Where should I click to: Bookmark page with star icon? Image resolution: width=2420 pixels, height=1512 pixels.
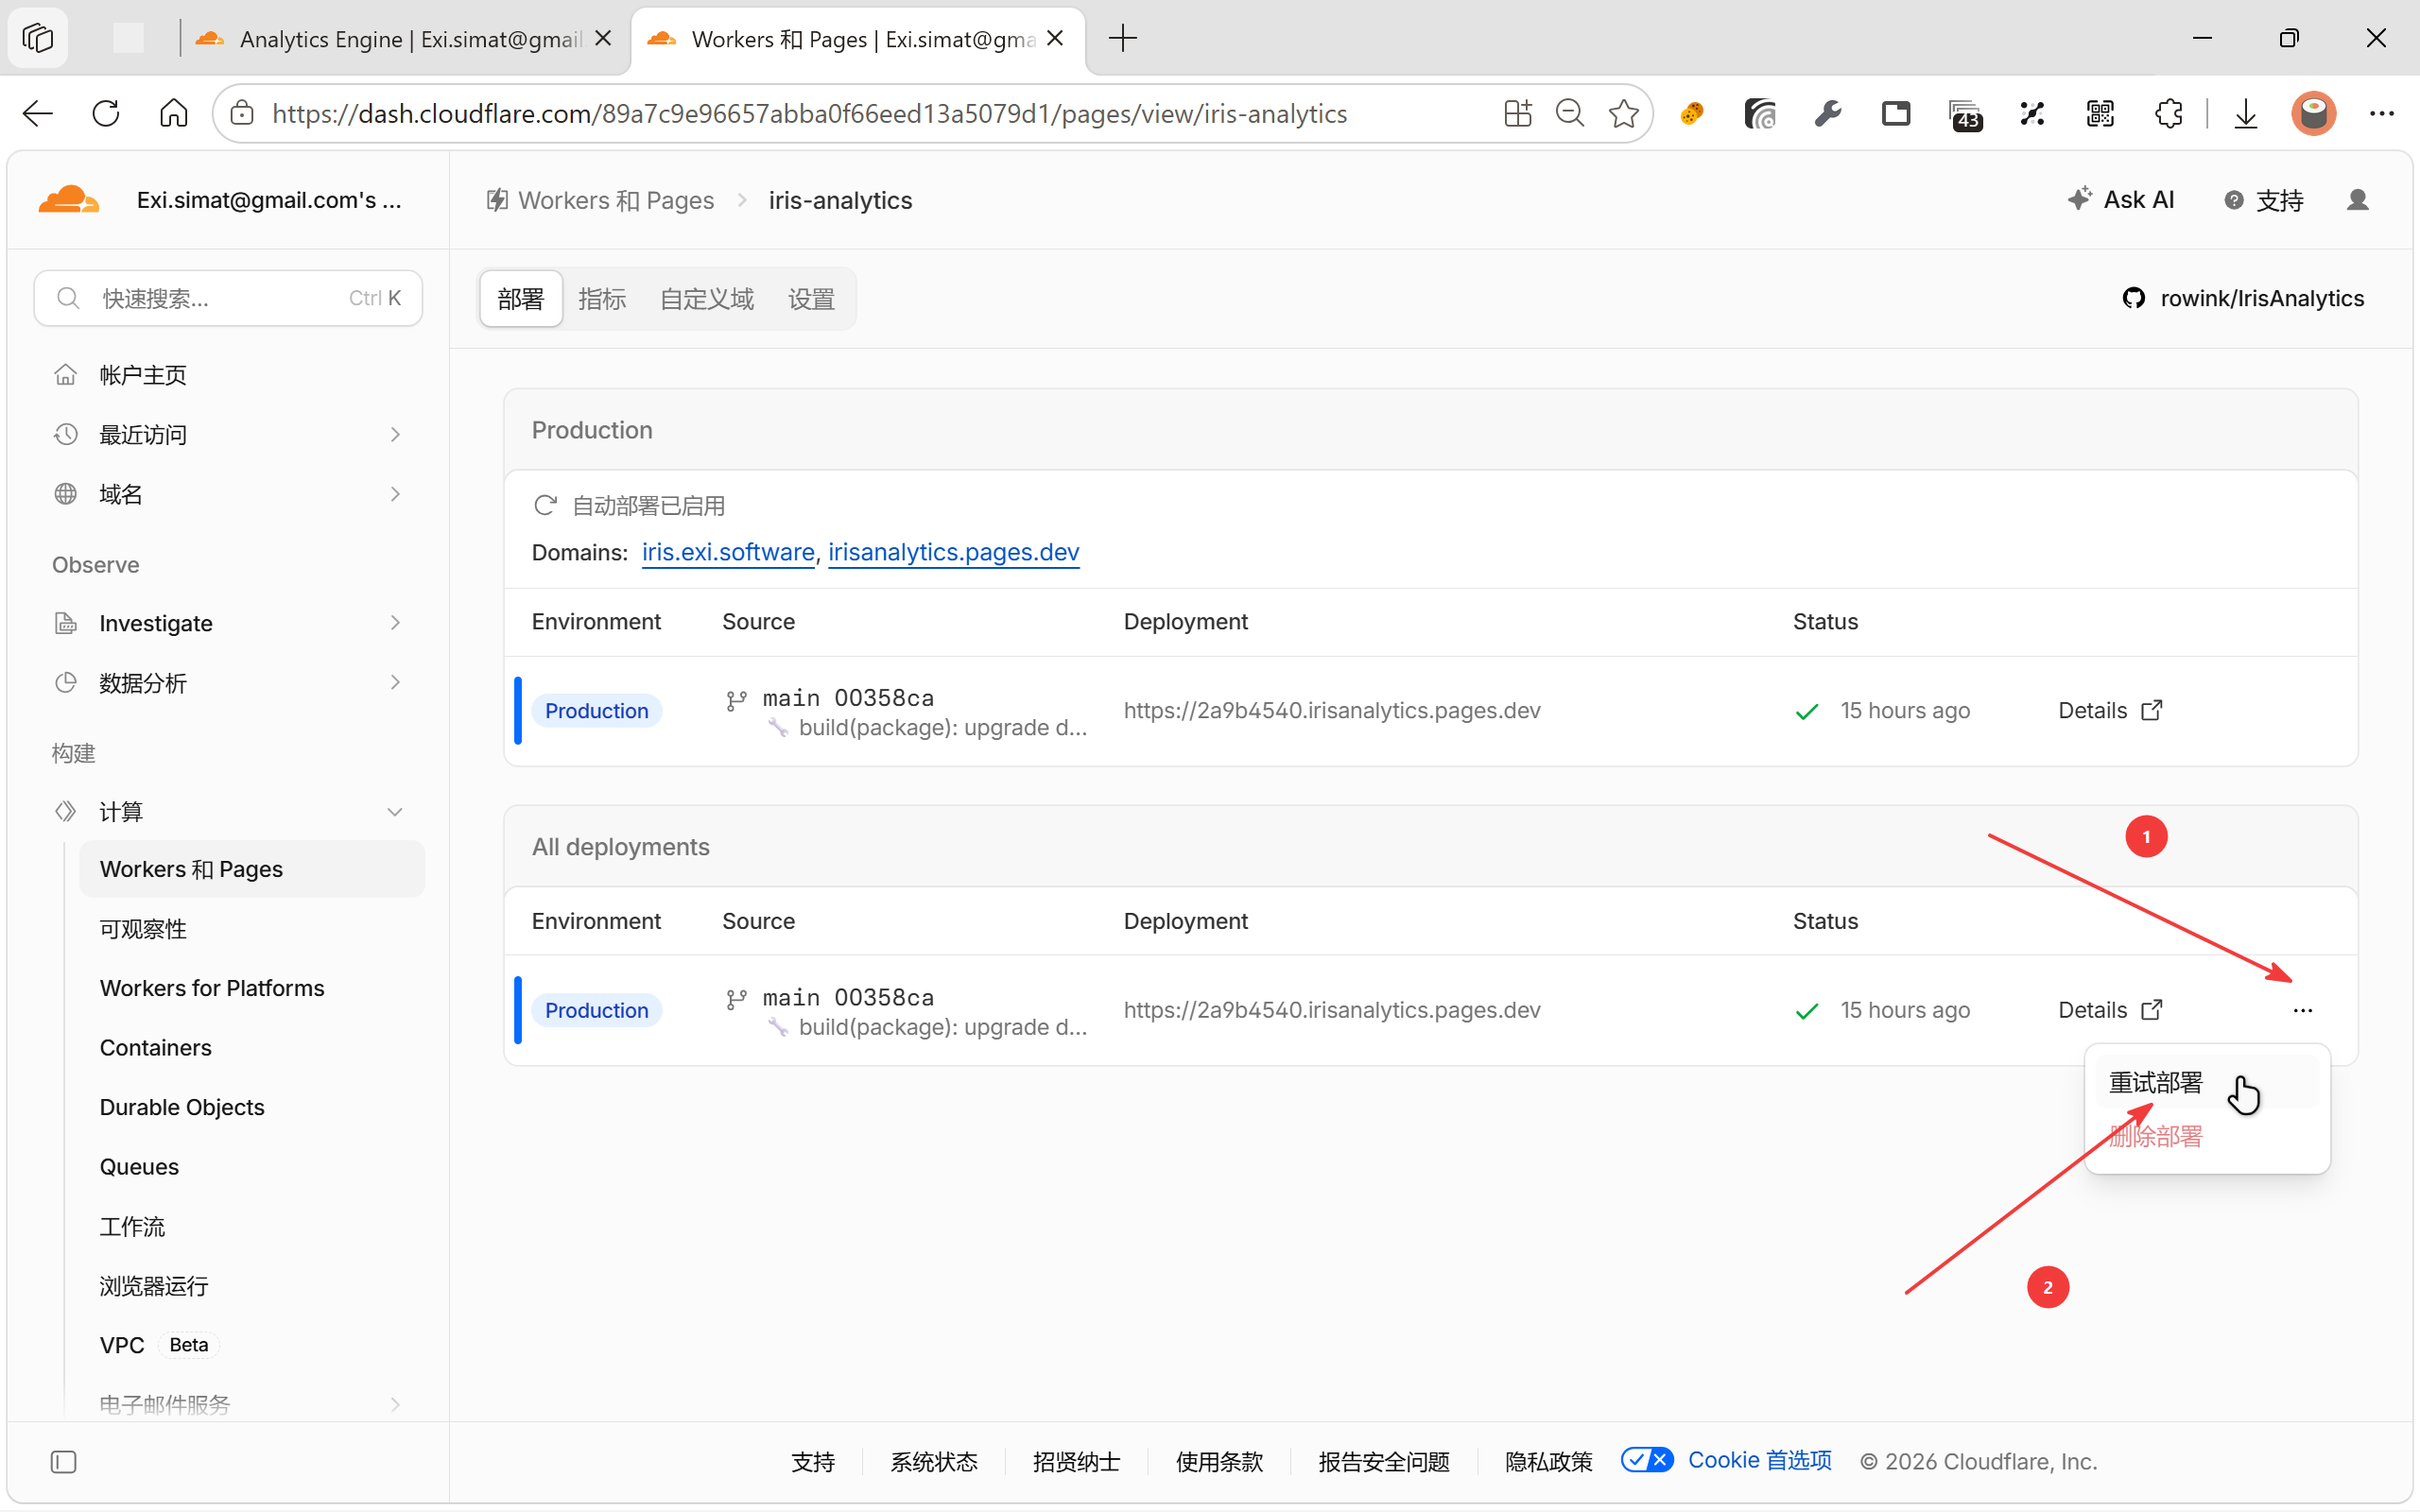point(1623,114)
